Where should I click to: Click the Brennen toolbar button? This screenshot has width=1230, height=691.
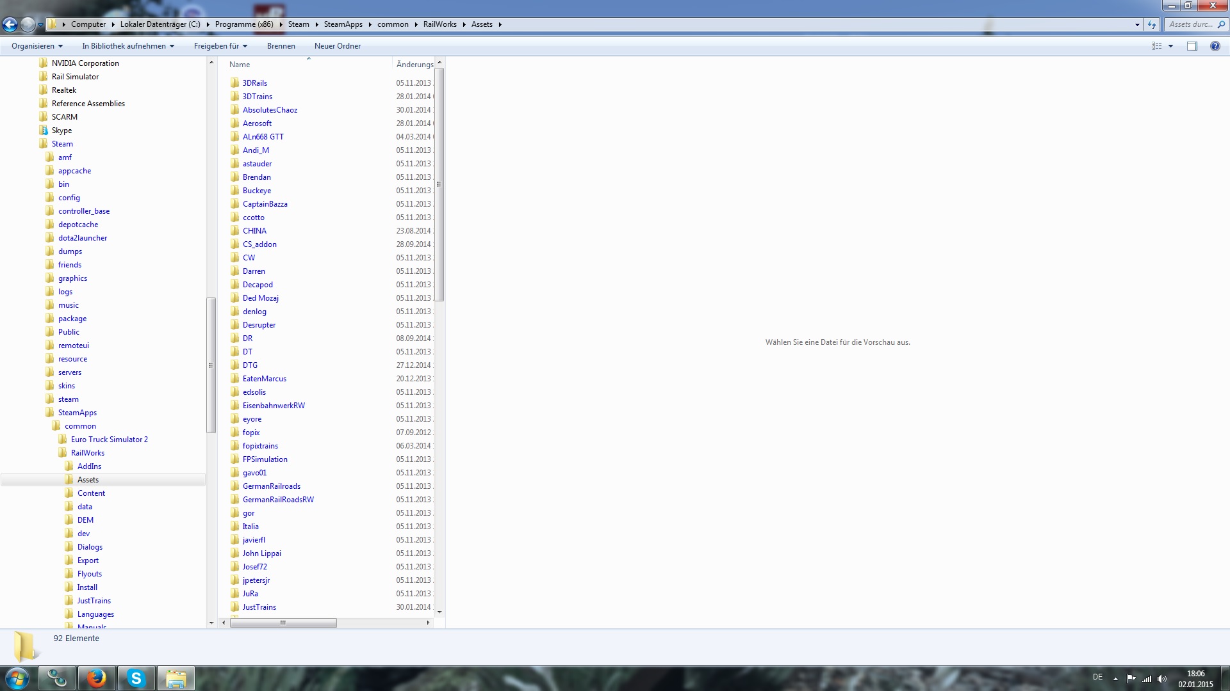pos(281,46)
